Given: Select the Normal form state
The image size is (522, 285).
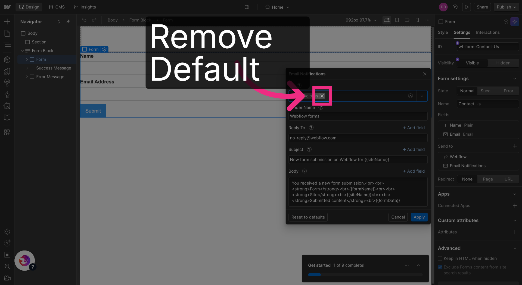Looking at the screenshot, I should [x=467, y=91].
